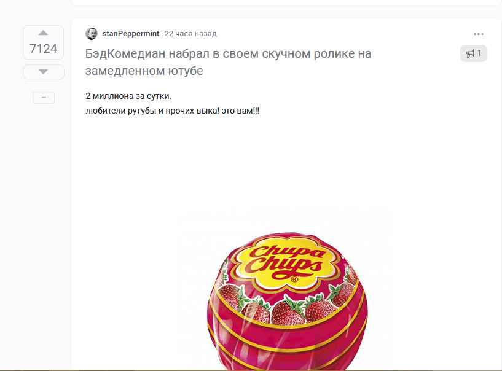
Task: Click the '2 миллиона за сутки.' text line
Action: tap(128, 96)
